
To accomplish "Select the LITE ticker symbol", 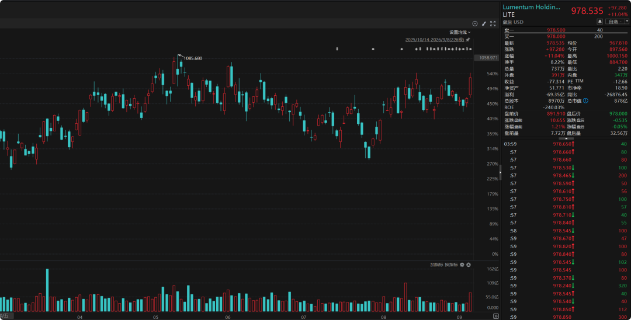I will tap(509, 15).
